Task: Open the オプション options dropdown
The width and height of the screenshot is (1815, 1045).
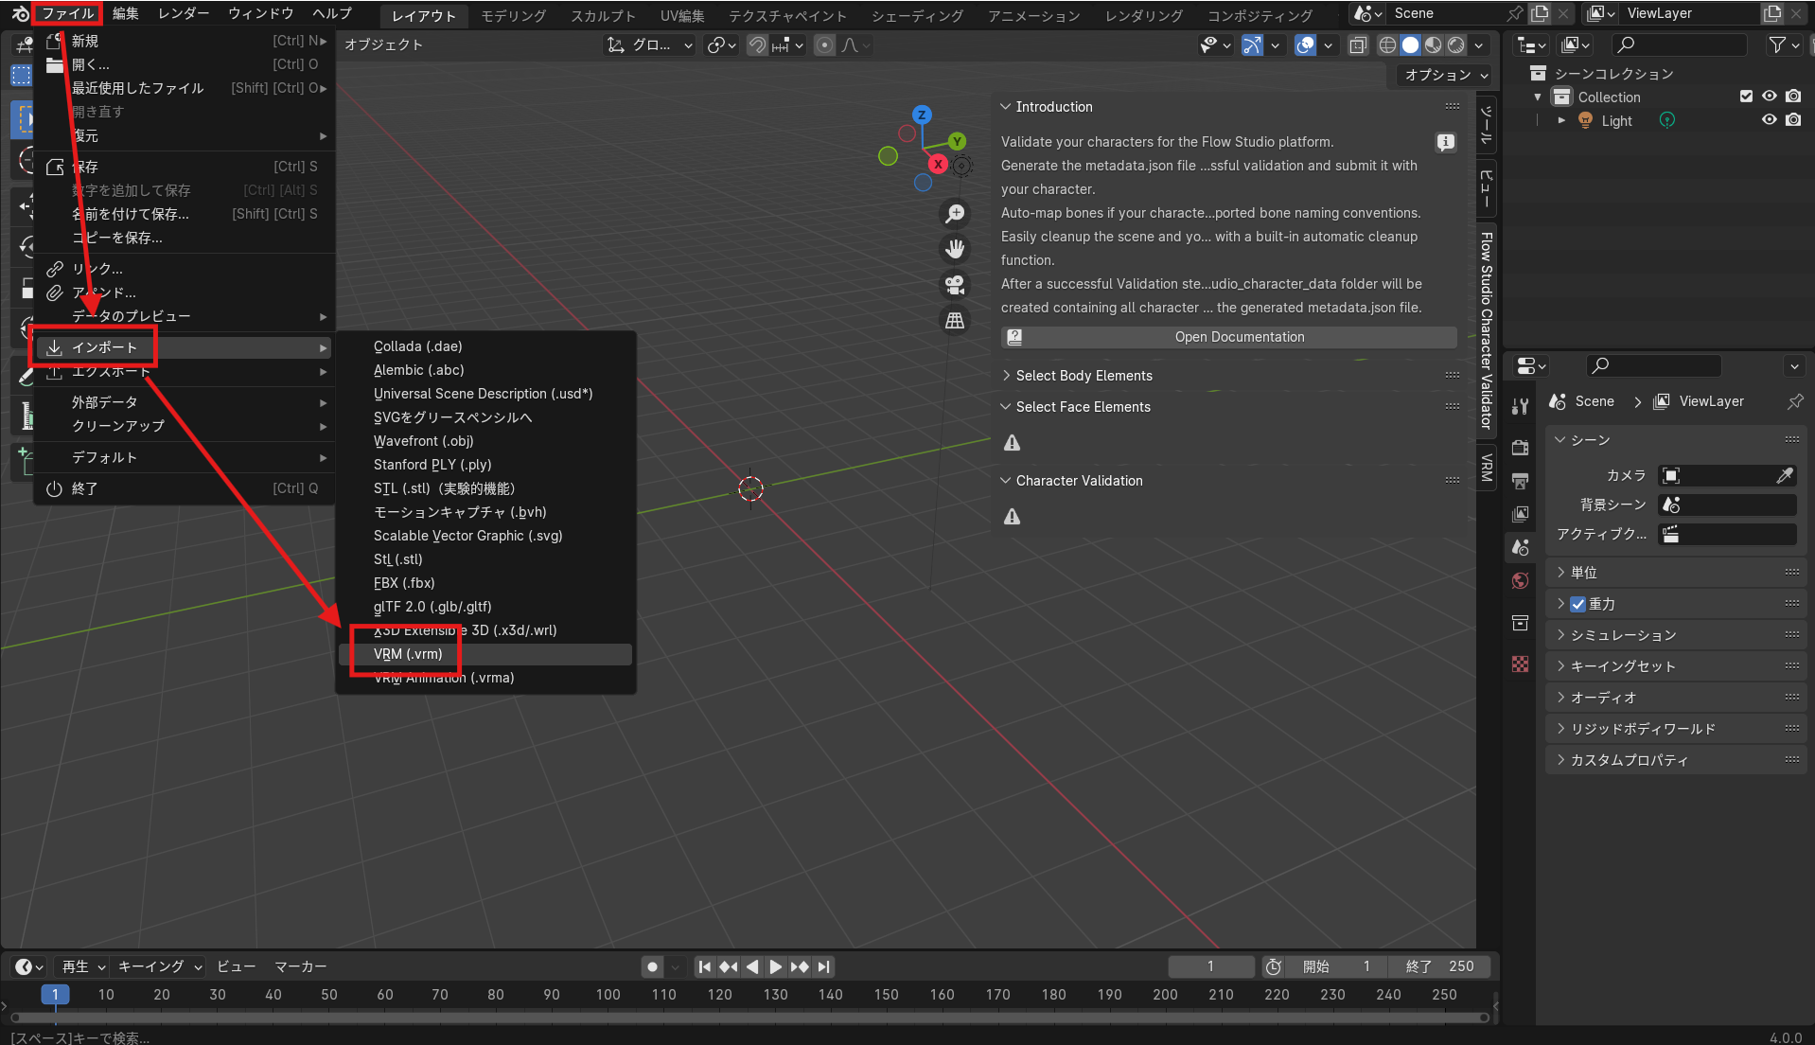Action: (x=1445, y=75)
